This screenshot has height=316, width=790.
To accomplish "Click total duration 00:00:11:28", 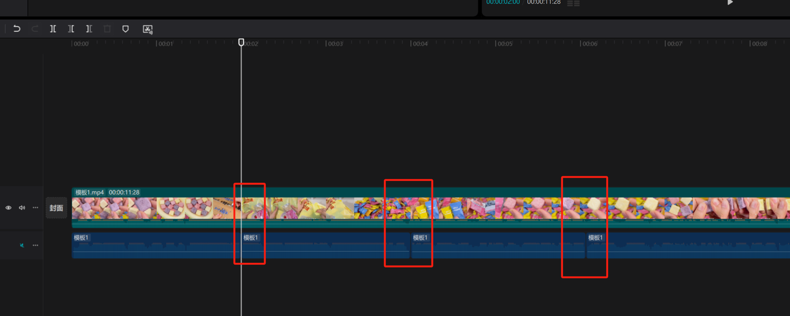I will point(544,2).
